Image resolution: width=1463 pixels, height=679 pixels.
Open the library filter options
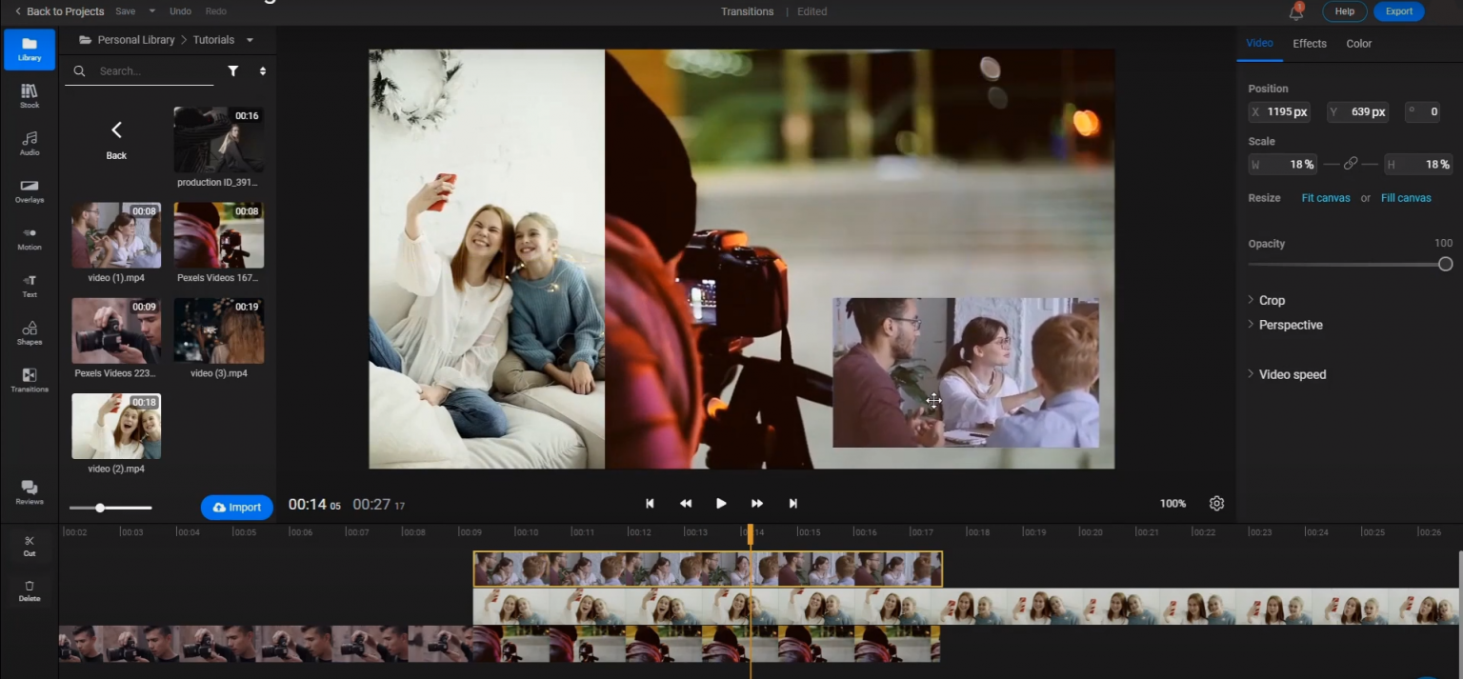232,70
